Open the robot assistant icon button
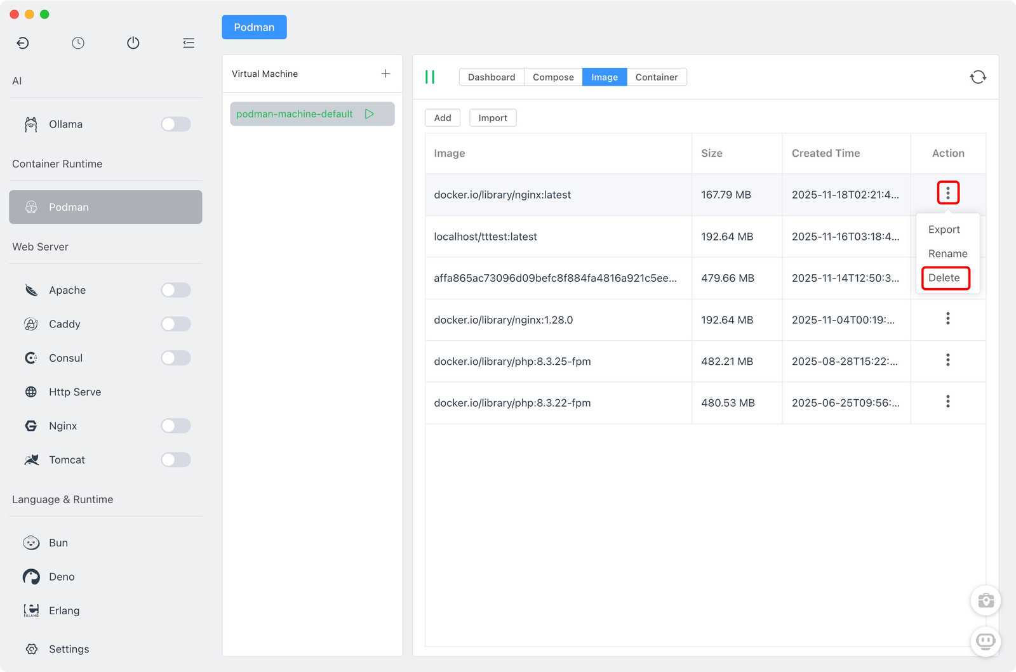This screenshot has height=672, width=1016. [x=986, y=641]
